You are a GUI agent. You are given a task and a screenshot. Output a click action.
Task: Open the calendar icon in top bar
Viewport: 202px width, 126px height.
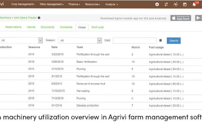(185, 4)
